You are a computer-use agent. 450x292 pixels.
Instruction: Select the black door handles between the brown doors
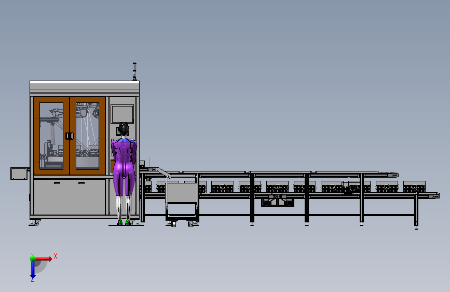click(69, 136)
